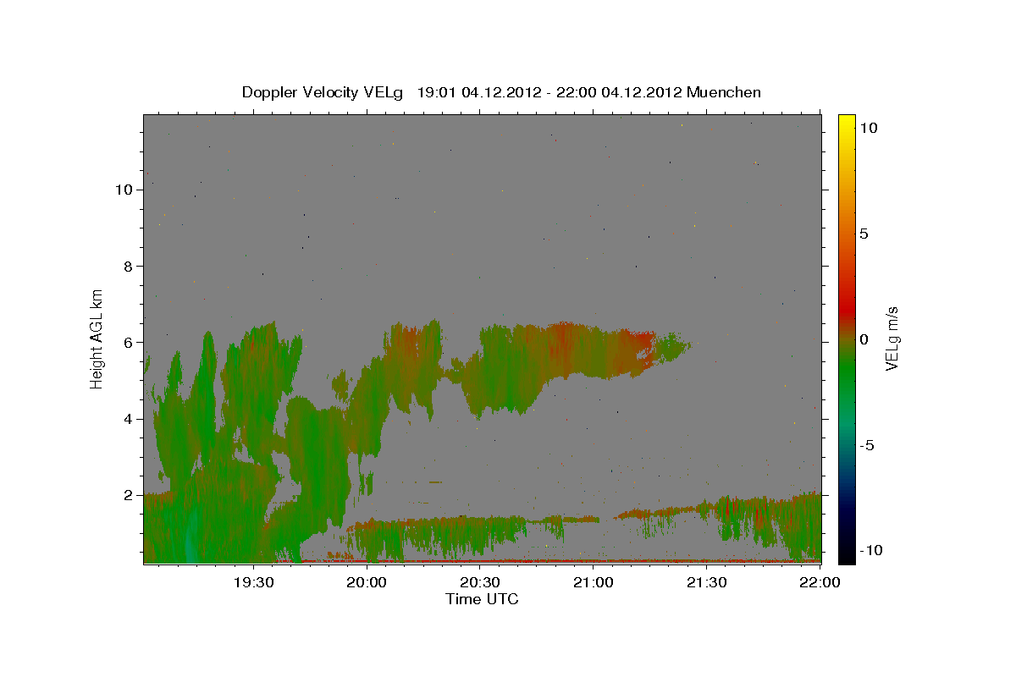Image resolution: width=1016 pixels, height=677 pixels.
Task: Click the black bottom of the colorbar
Action: coord(846,554)
